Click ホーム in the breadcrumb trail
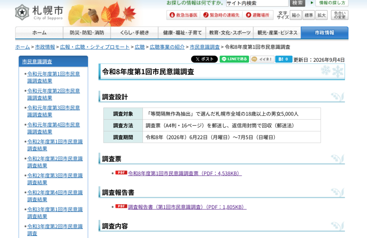The height and width of the screenshot is (238, 367). coord(22,47)
